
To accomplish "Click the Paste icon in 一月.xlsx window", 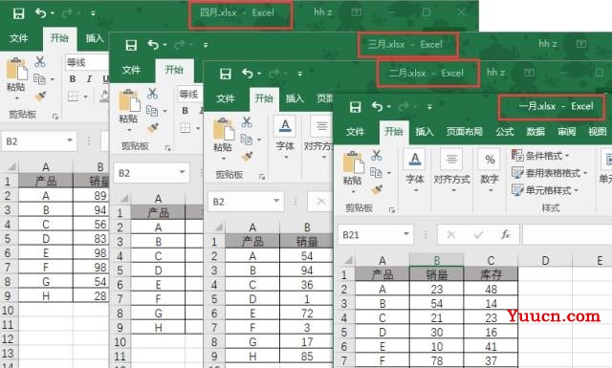I will tap(353, 162).
